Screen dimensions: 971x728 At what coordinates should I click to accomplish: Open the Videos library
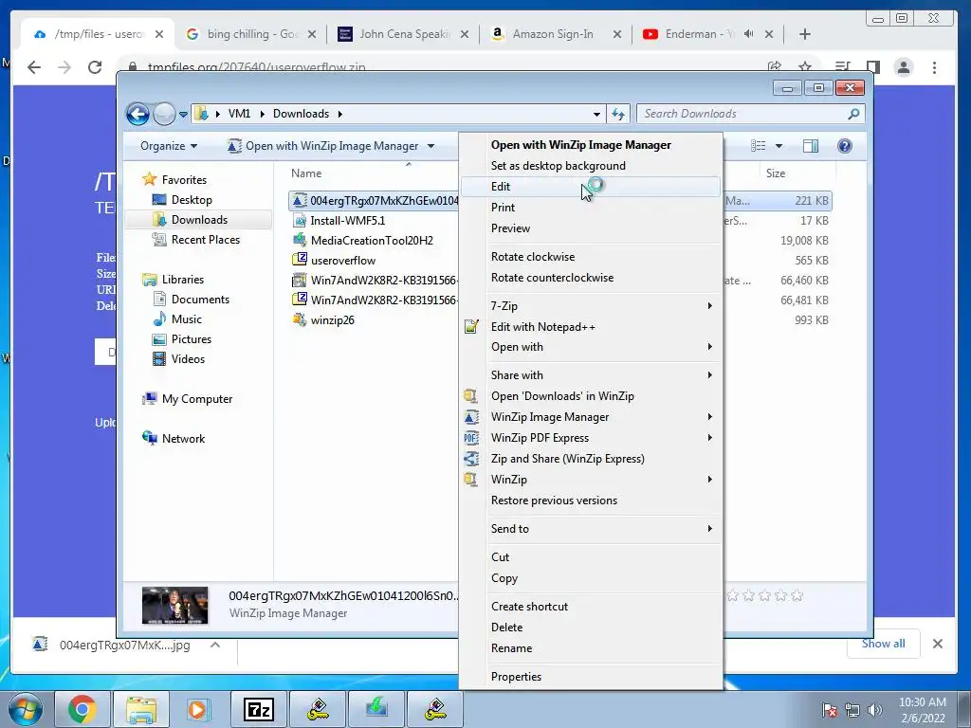point(188,359)
